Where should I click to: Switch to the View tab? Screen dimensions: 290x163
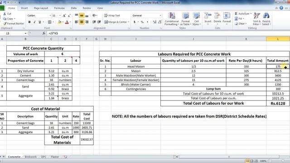point(100,8)
